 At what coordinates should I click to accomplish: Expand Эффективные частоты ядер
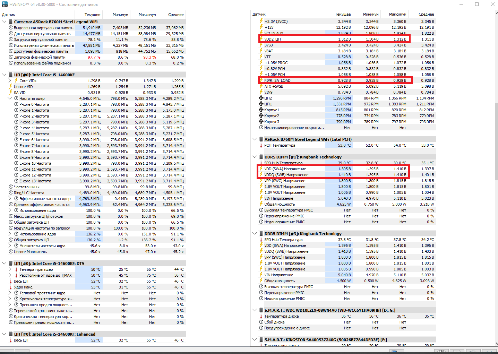click(x=10, y=199)
